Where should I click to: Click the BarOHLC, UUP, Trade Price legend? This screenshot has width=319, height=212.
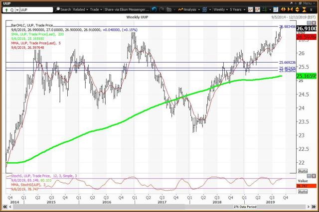click(x=32, y=25)
